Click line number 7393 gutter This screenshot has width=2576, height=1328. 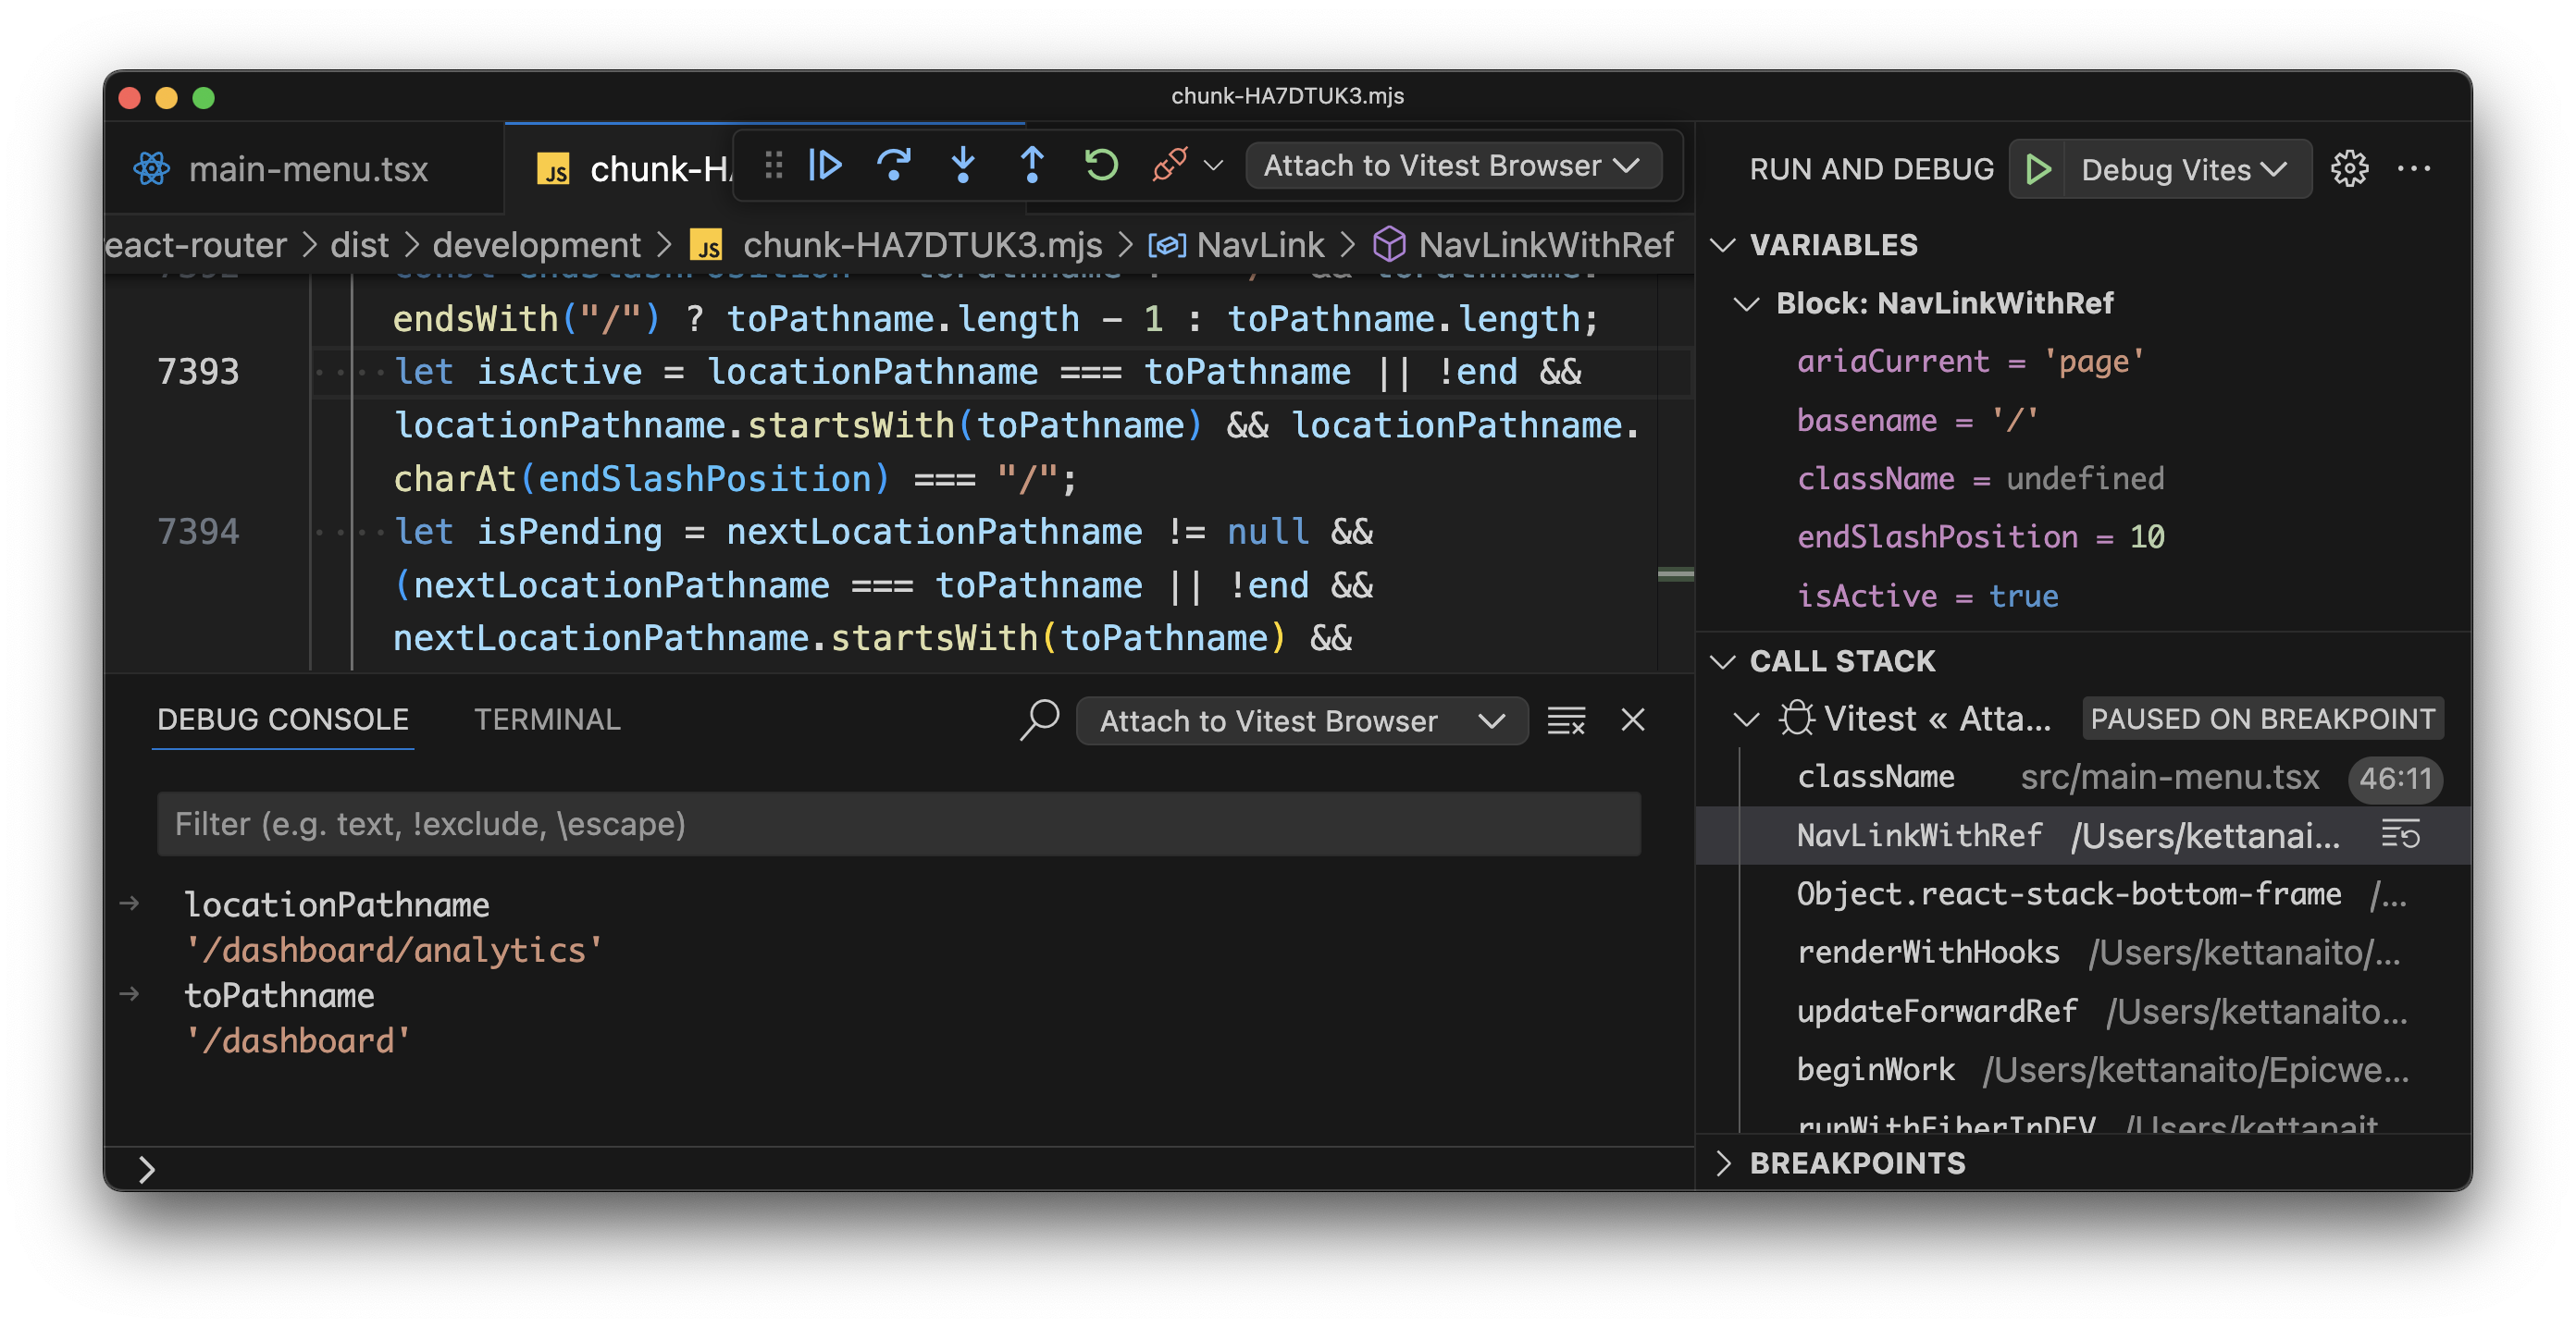198,373
